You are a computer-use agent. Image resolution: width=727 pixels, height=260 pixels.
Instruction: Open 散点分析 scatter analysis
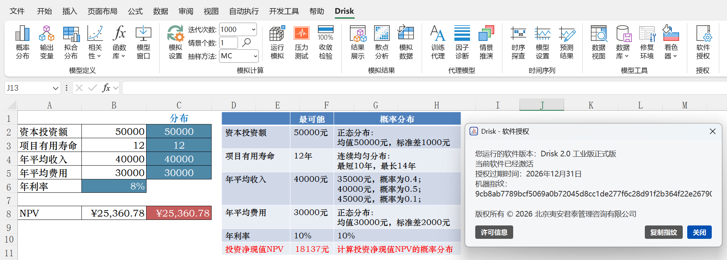(382, 42)
